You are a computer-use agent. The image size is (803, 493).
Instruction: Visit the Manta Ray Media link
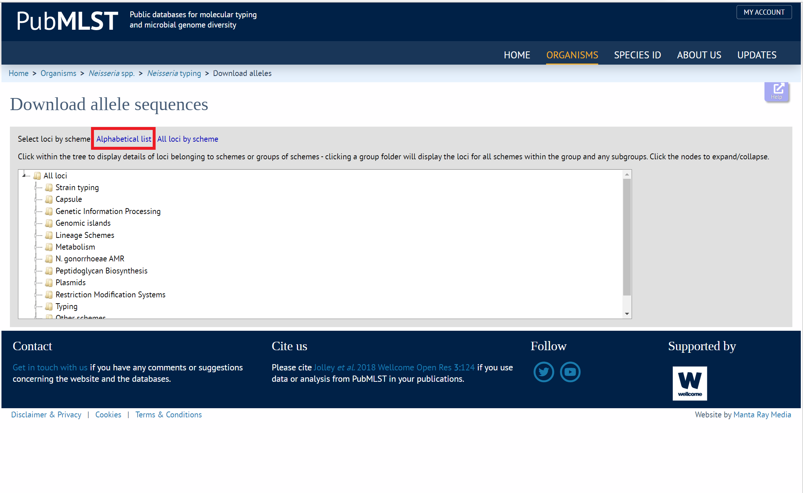click(762, 415)
